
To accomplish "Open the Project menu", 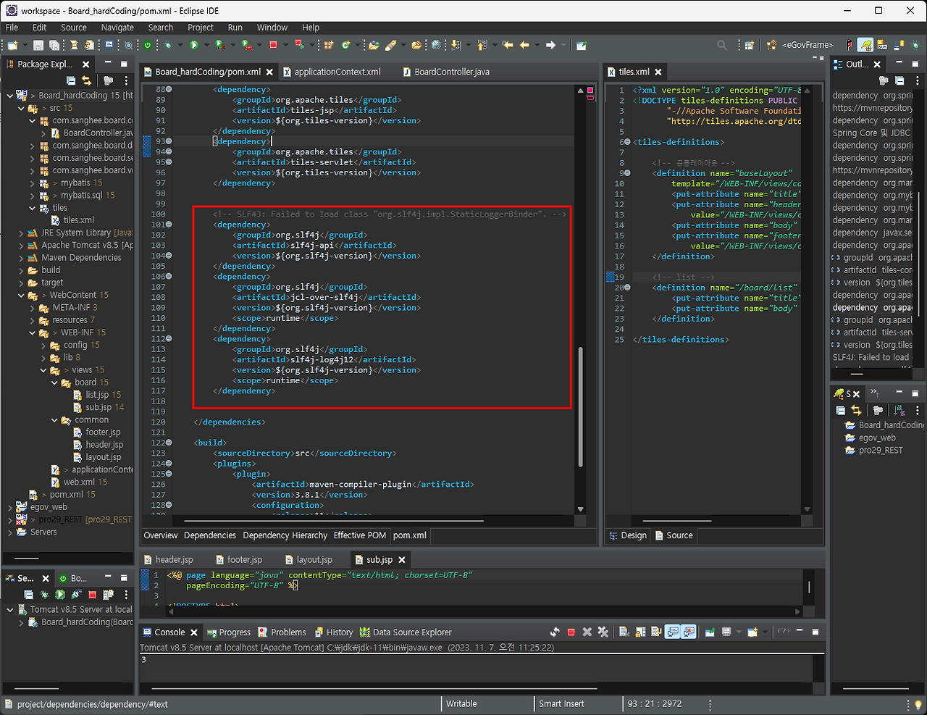I will pos(201,28).
